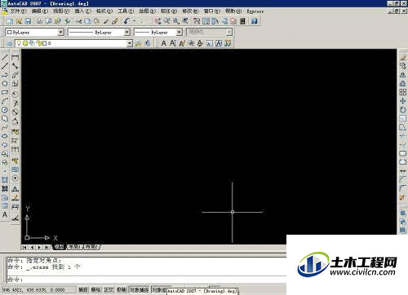
Task: Open the 文件 (File) menu
Action: click(18, 11)
